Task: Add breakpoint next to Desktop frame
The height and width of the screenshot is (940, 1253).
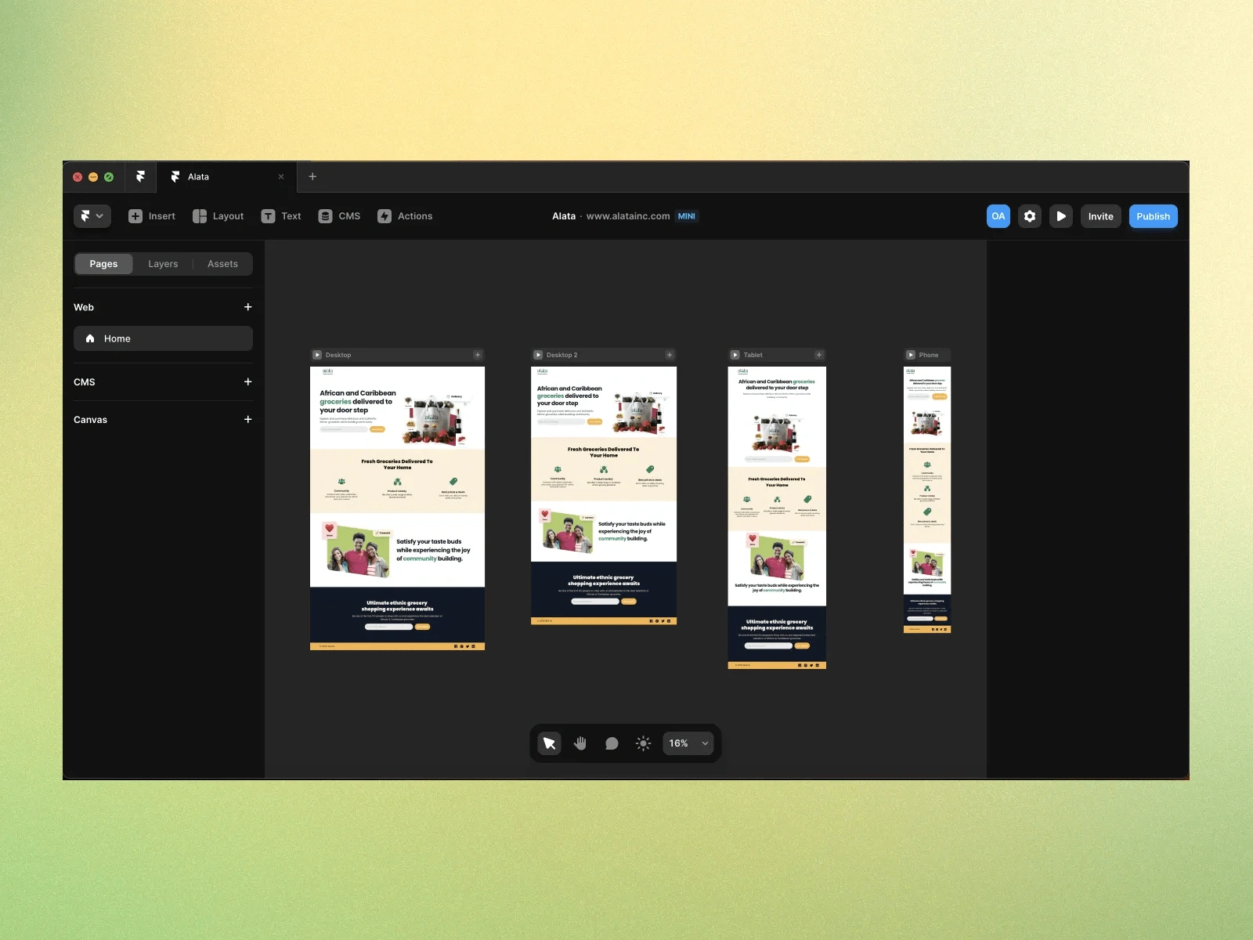Action: (478, 355)
